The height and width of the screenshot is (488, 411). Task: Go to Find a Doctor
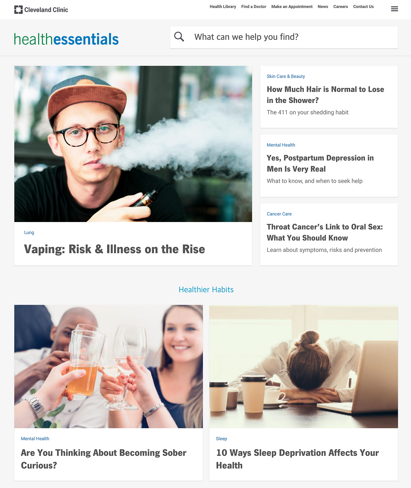tap(254, 7)
